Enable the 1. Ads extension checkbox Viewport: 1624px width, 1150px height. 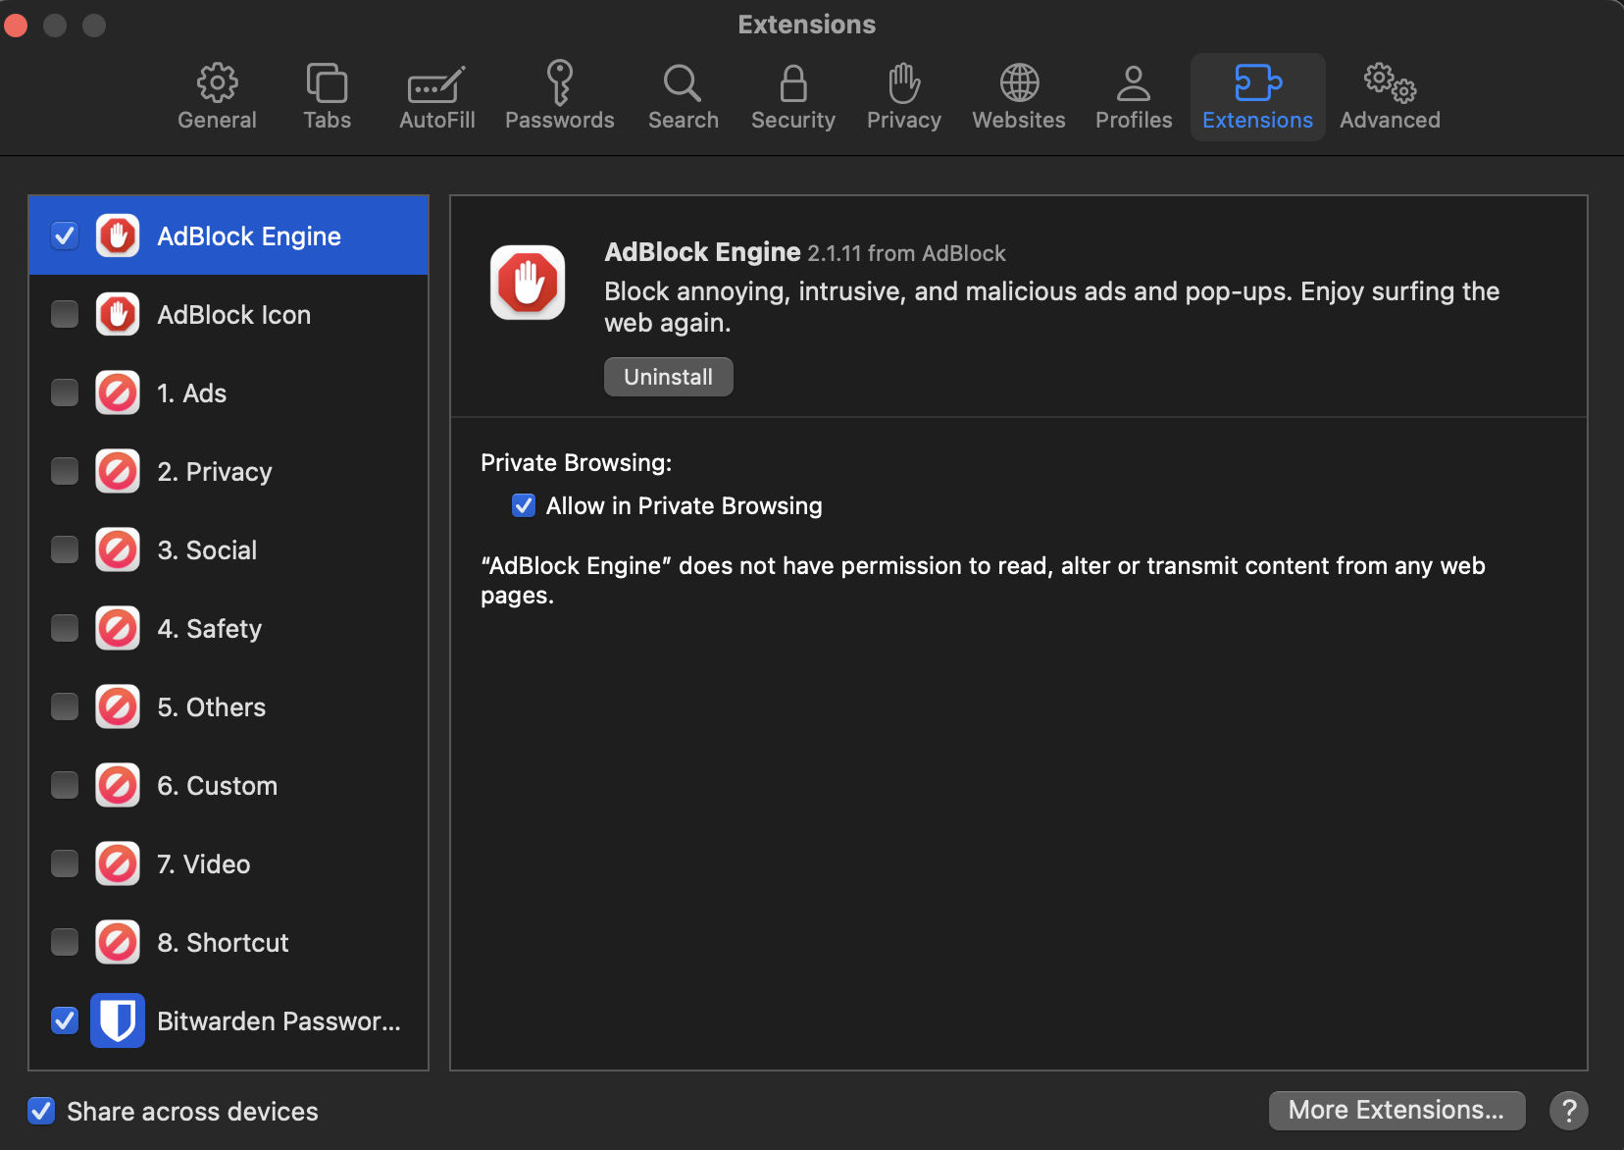pos(65,392)
